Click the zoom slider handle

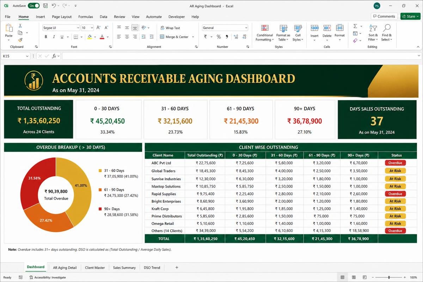(x=389, y=277)
